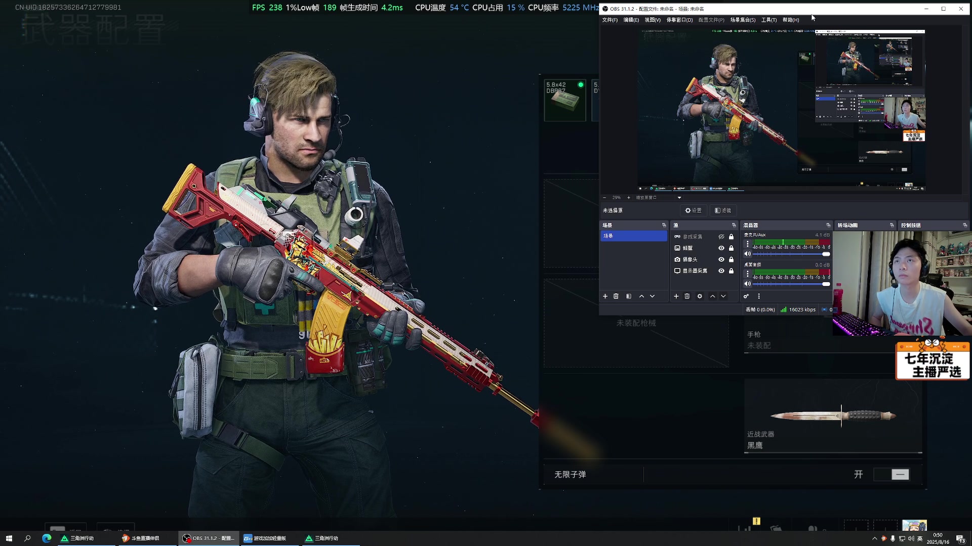
Task: Select the 摄像头 camera source row
Action: 704,259
